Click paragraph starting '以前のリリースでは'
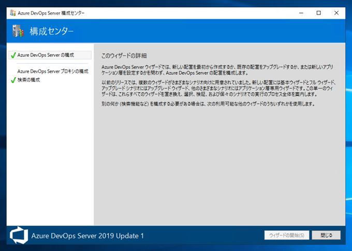Screen dimensions: 352x251 219,88
